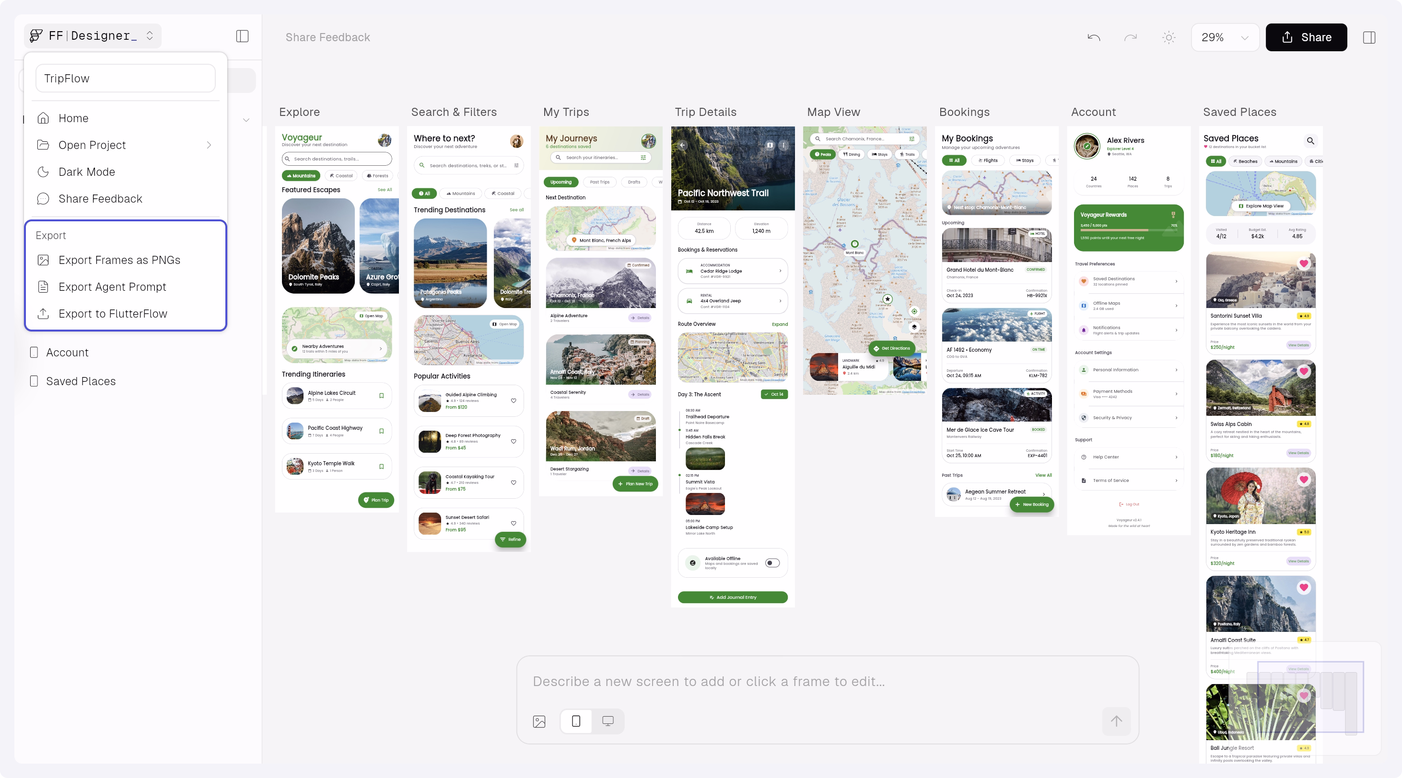Image resolution: width=1402 pixels, height=778 pixels.
Task: Click the send arrow in prompt box
Action: pos(1116,721)
